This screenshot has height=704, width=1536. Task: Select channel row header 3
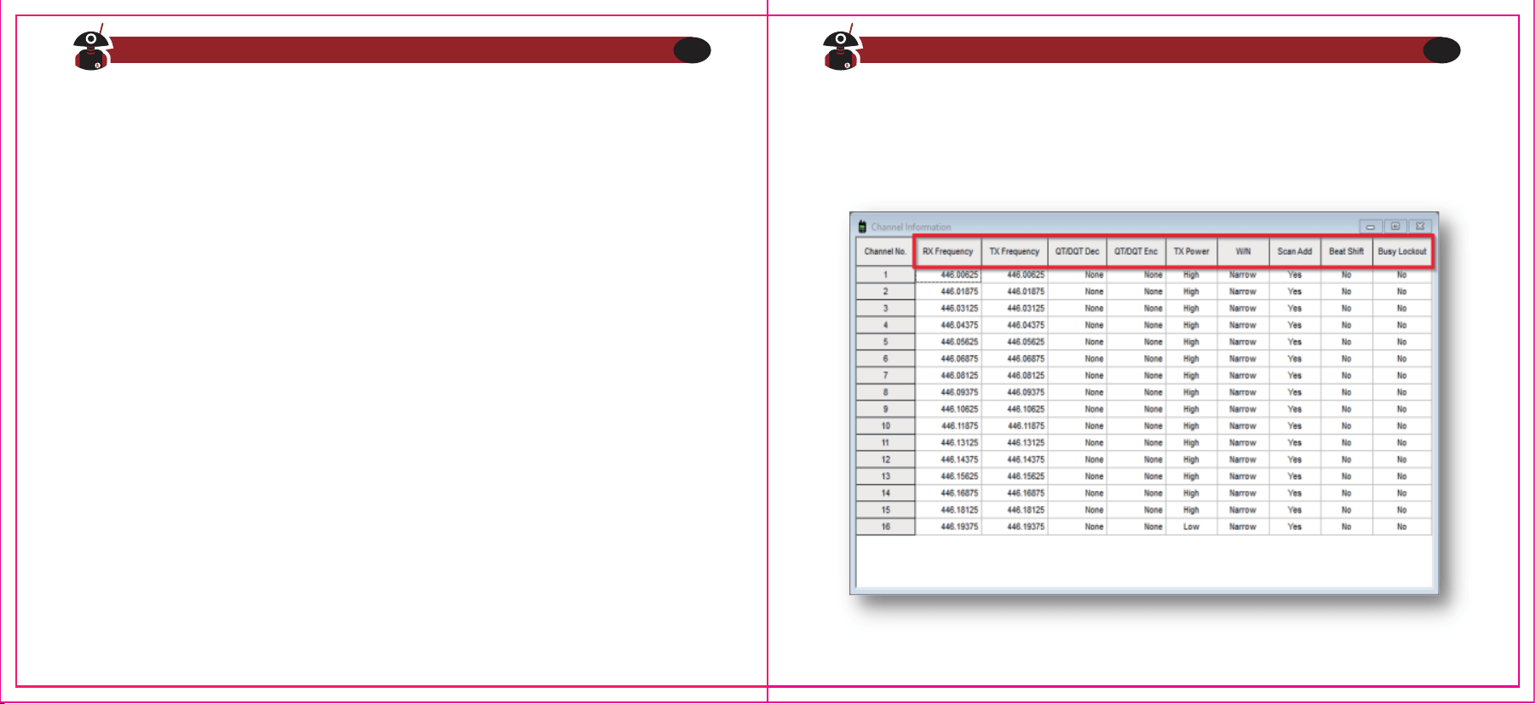click(885, 309)
